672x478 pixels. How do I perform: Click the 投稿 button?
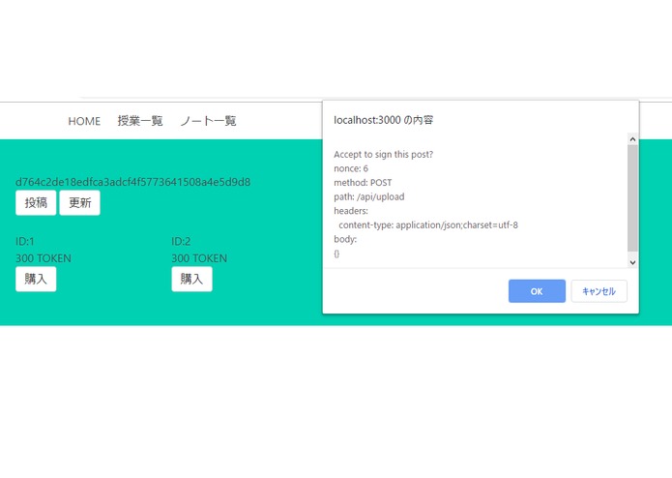[36, 203]
